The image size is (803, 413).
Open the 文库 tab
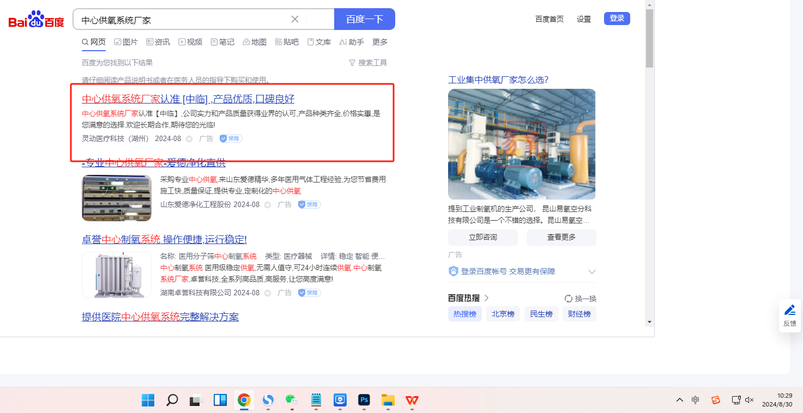(x=319, y=42)
